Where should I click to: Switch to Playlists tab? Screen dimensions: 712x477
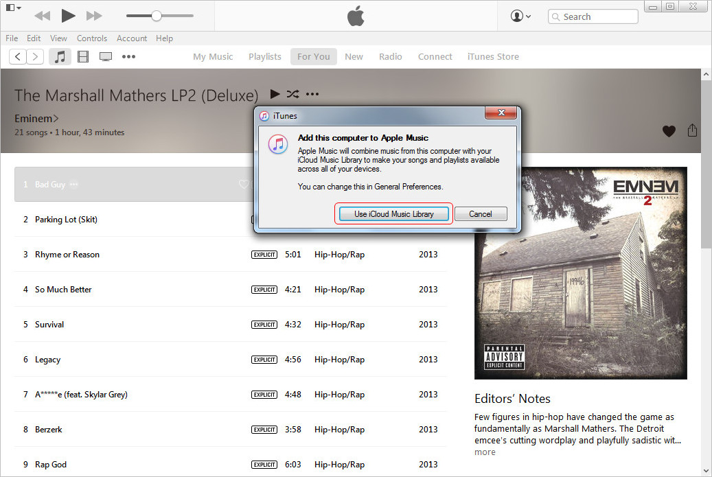coord(265,57)
